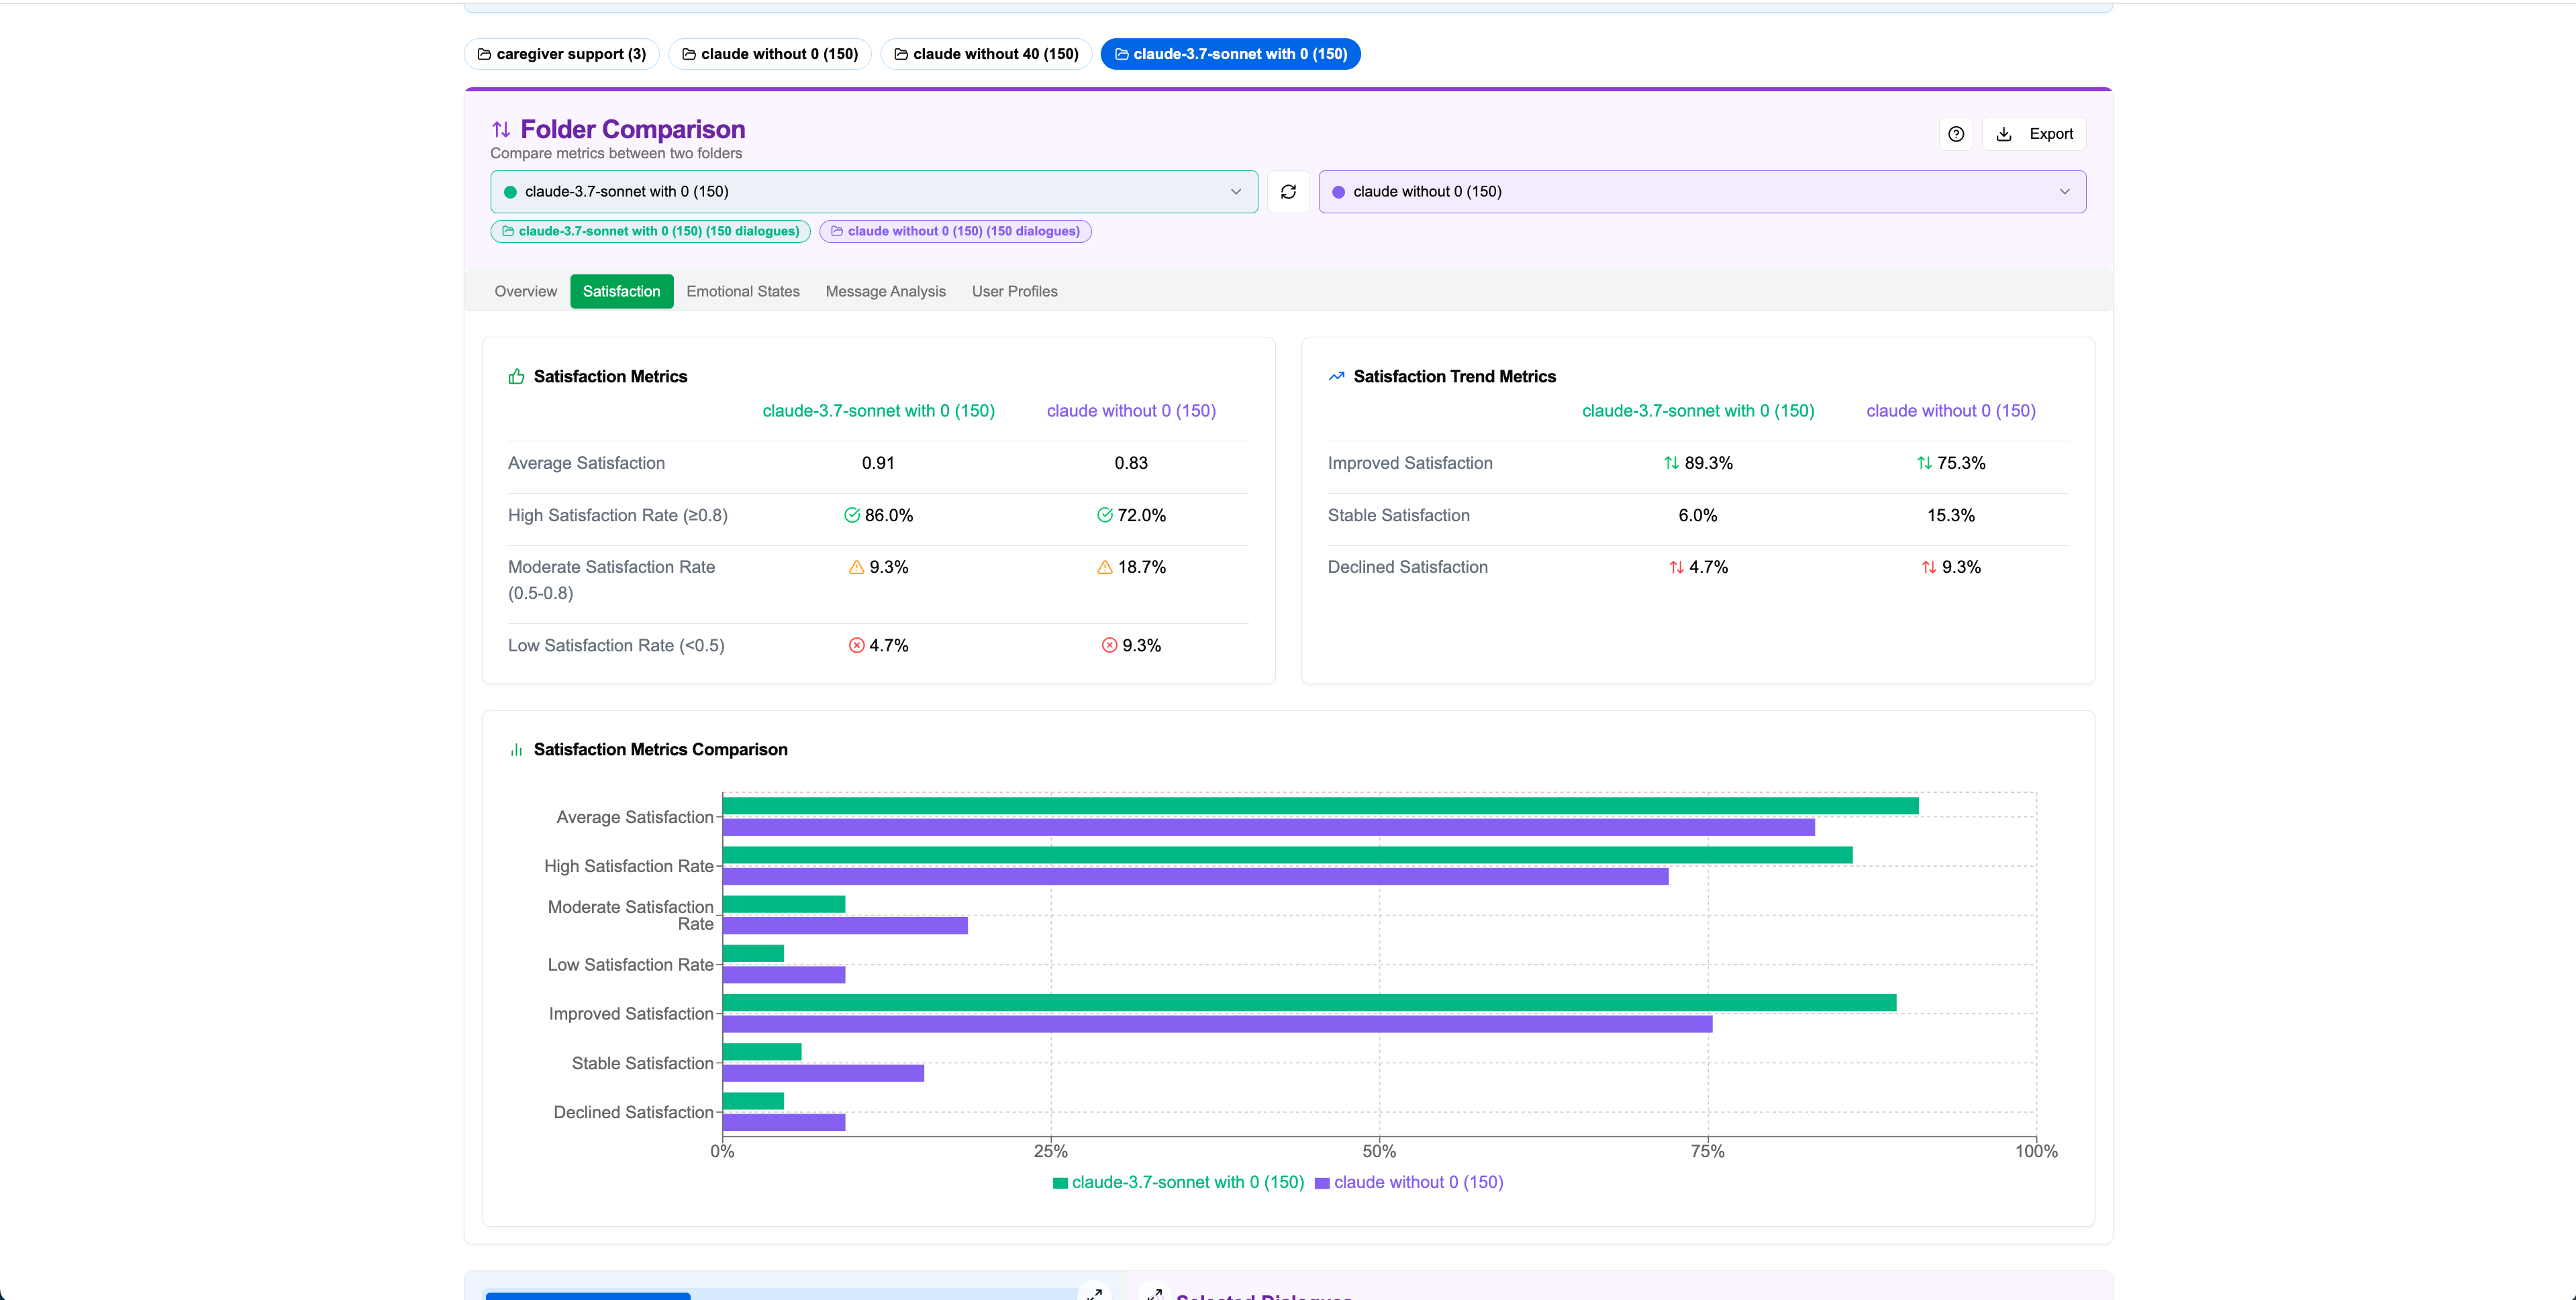Click folder icon in green claude-3.7-sonnet dialogues tag

(508, 231)
